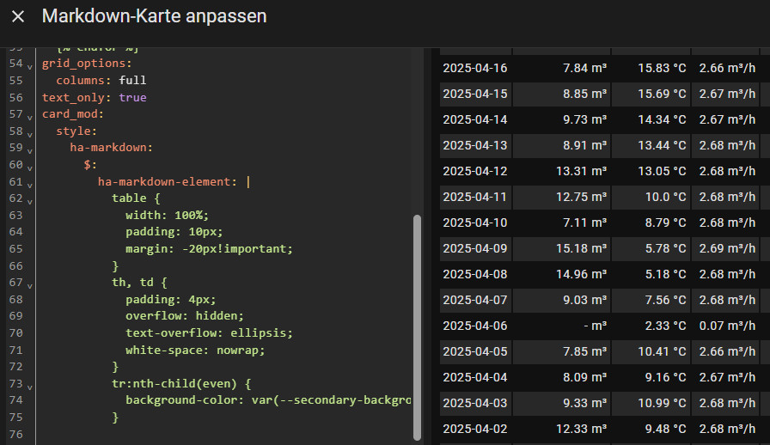
Task: Place cursor on text_only: true value
Action: point(132,98)
